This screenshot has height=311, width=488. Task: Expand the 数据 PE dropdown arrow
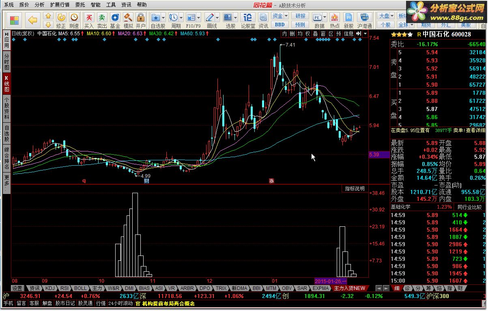[325, 17]
